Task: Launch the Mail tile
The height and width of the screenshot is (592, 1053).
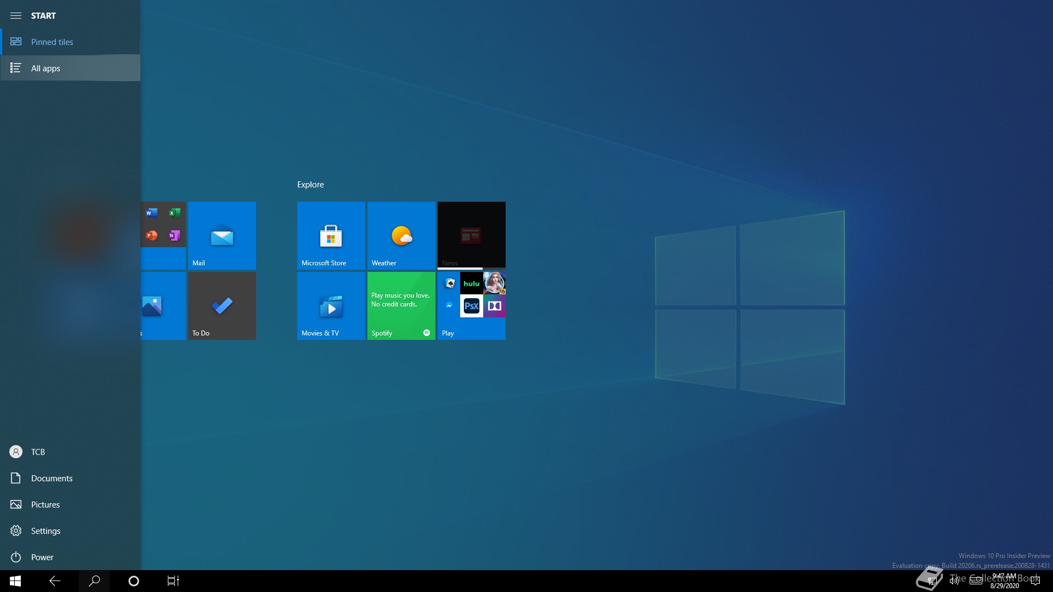Action: click(222, 236)
